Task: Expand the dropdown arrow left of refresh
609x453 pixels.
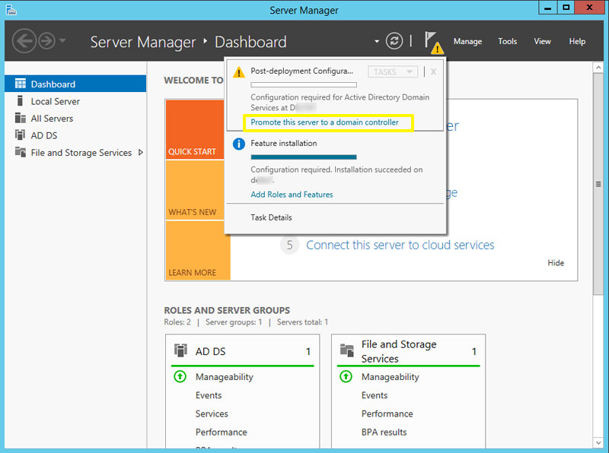Action: coord(376,41)
